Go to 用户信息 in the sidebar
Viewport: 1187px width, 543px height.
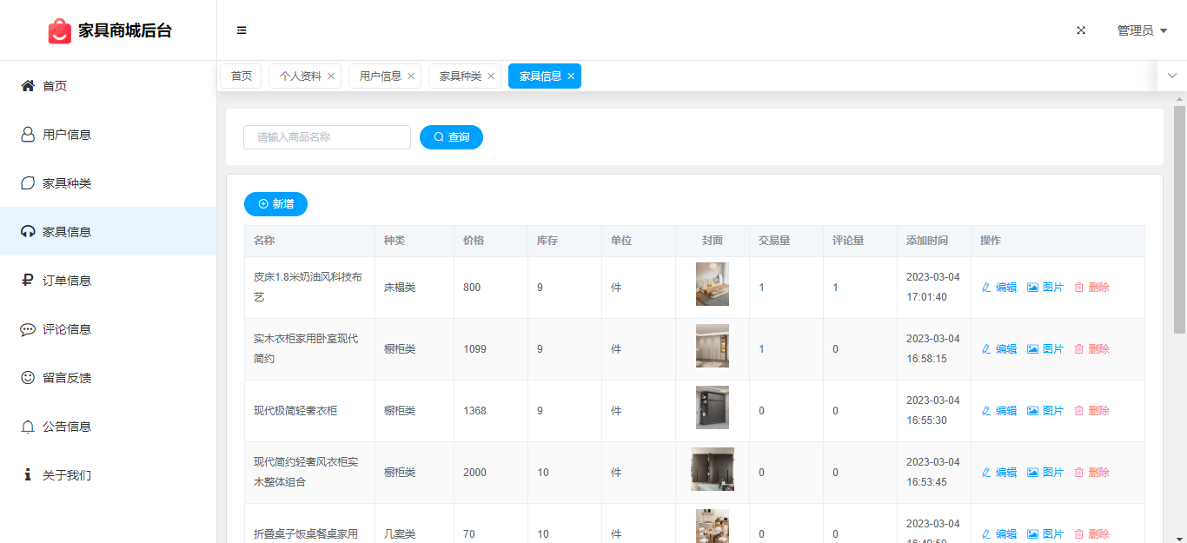[x=66, y=135]
